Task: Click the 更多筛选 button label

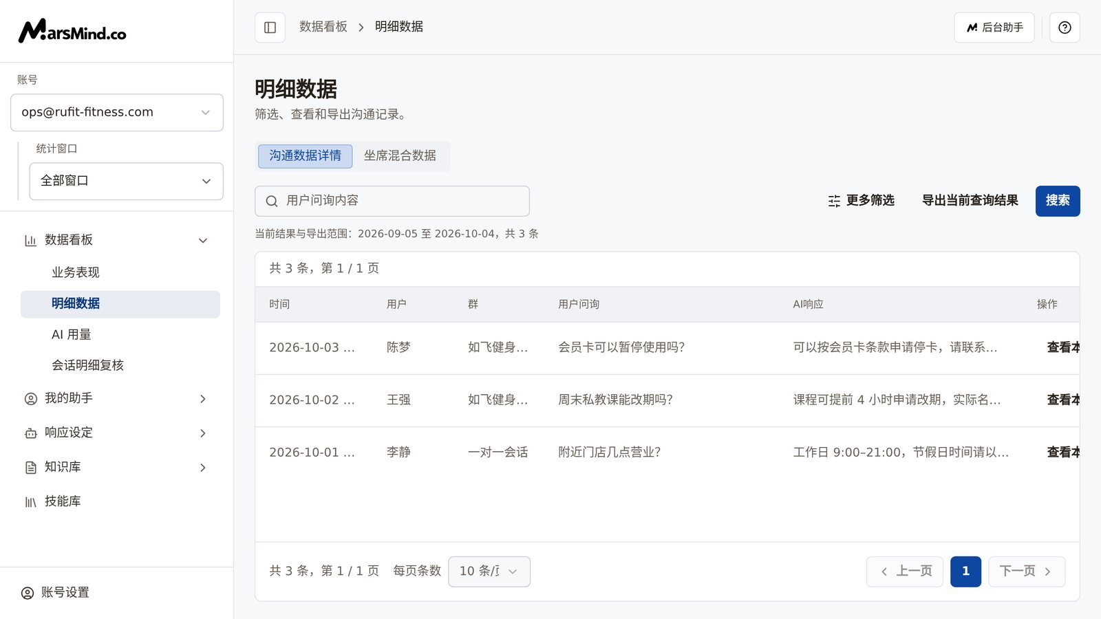Action: [870, 200]
